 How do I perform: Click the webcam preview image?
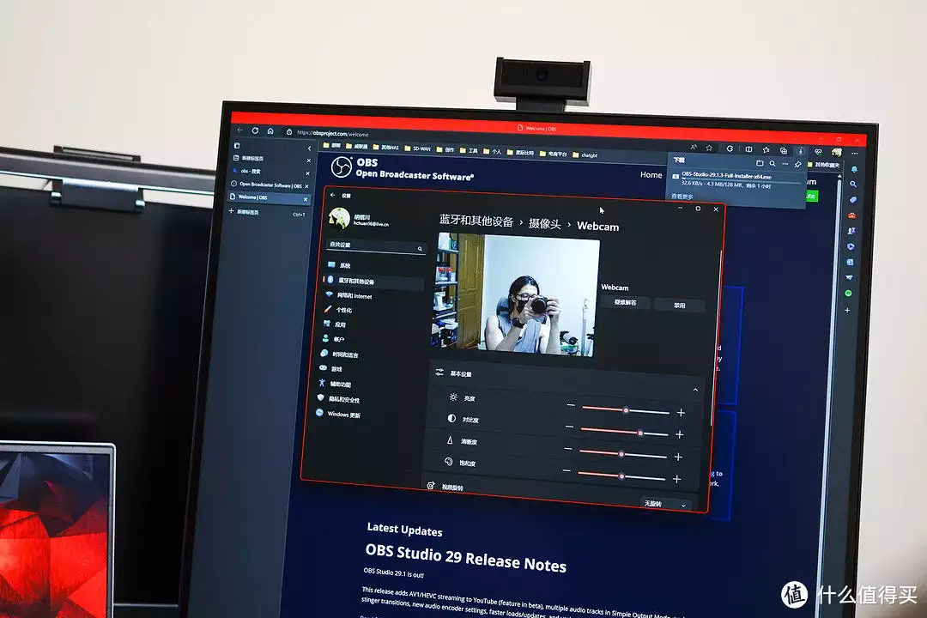[x=517, y=295]
